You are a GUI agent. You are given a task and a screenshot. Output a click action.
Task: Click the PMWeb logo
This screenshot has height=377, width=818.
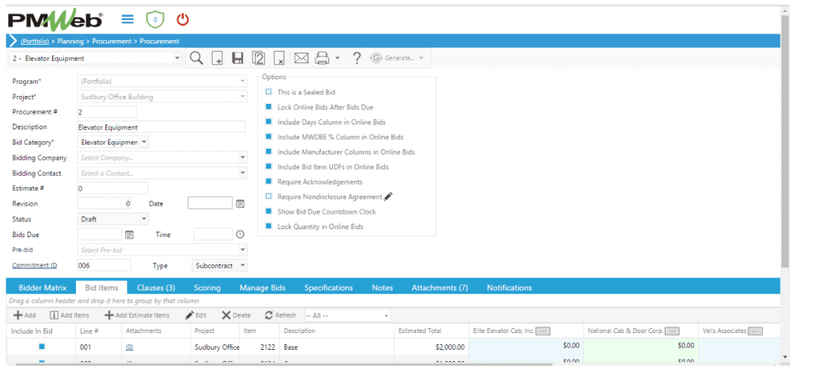point(55,20)
